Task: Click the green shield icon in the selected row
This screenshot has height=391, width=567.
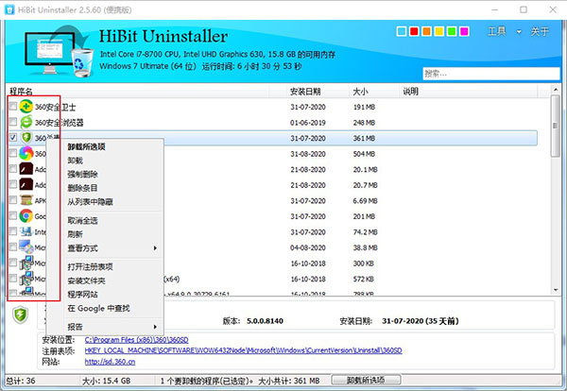Action: tap(26, 138)
